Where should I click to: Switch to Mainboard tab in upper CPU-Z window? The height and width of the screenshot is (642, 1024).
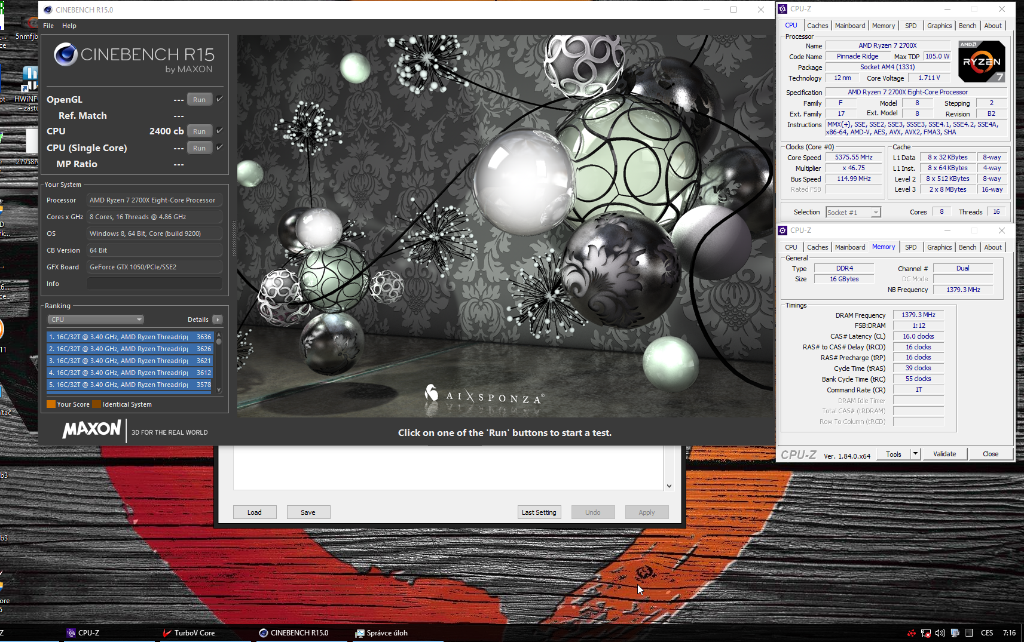click(850, 26)
